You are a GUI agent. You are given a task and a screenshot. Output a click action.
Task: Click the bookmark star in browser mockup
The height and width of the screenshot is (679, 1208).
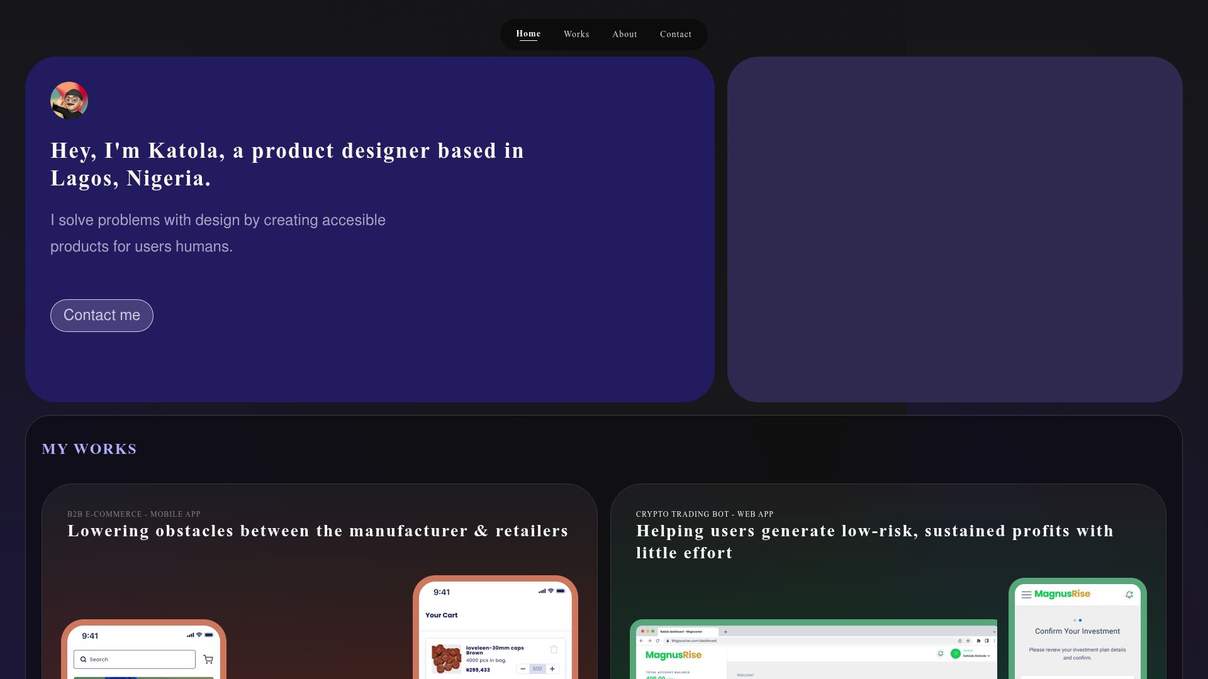pyautogui.click(x=968, y=641)
